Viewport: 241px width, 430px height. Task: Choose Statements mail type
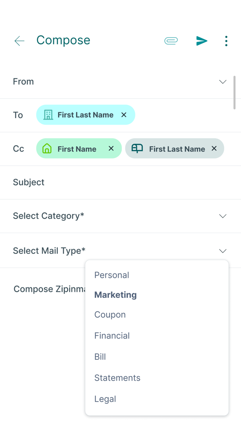[117, 378]
